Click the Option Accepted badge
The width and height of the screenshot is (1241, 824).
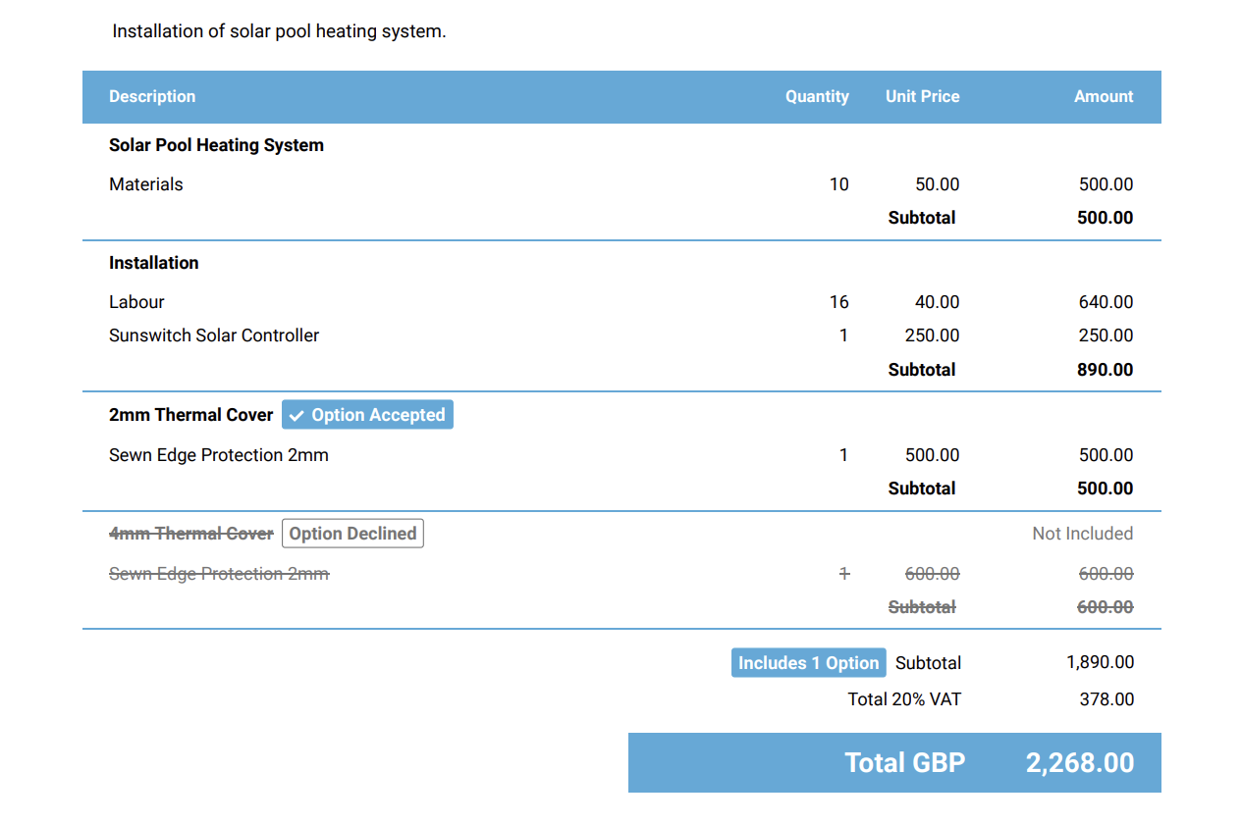367,414
